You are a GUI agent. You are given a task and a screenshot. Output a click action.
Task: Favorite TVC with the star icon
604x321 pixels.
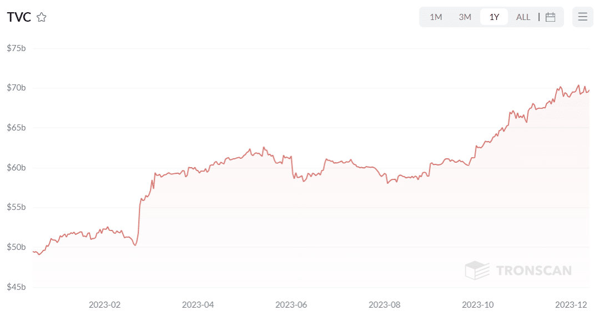tap(42, 17)
